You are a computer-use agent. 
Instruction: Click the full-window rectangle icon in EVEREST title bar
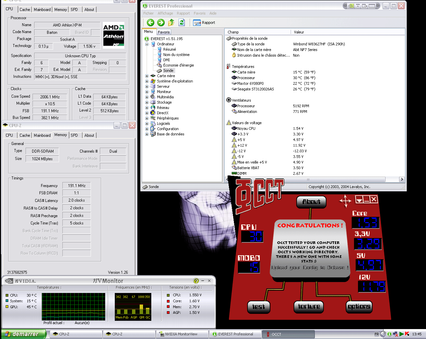click(372, 6)
